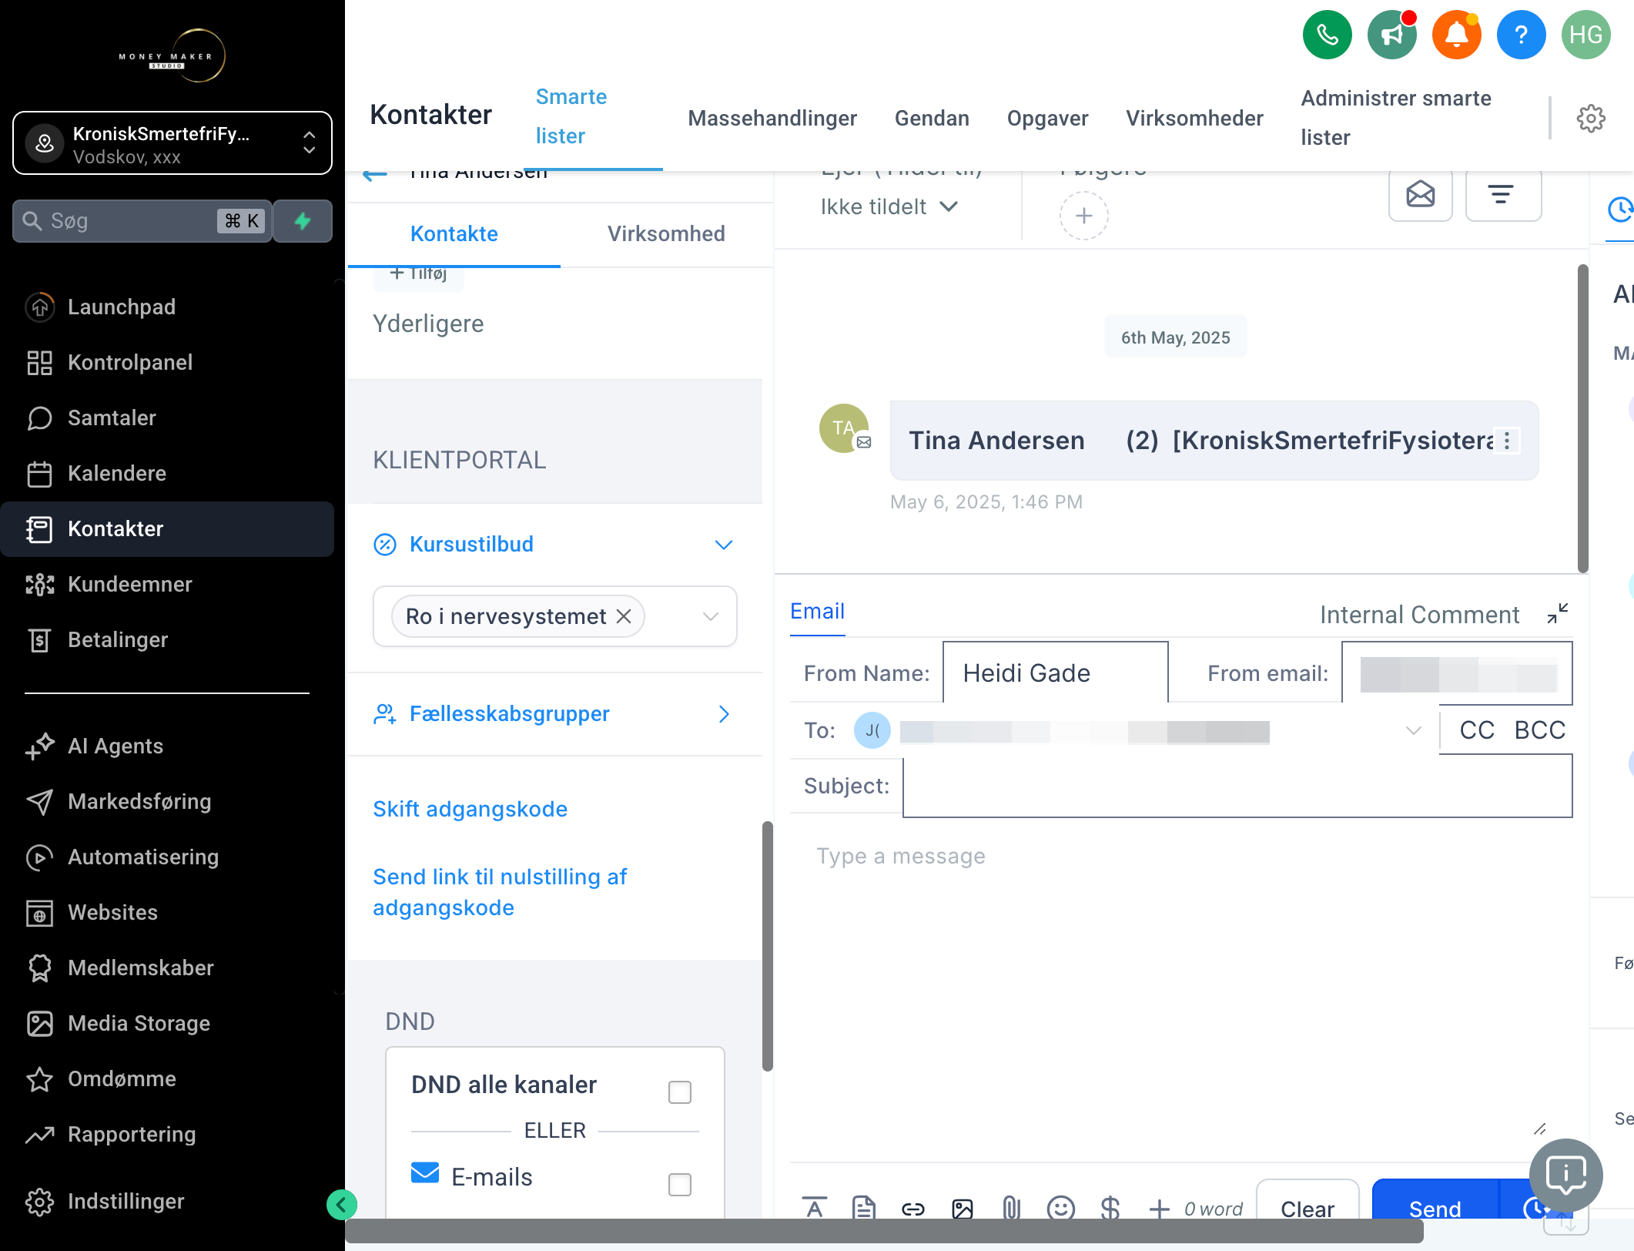Insert an image with the picture icon

coord(962,1208)
